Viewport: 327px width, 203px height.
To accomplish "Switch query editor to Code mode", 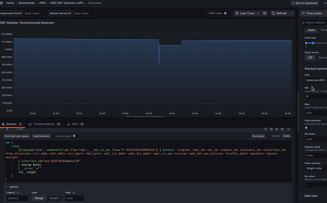I will (287, 136).
